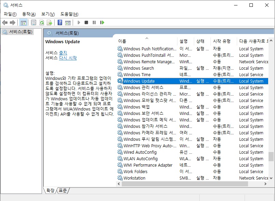275x201 pixels.
Task: Click the vertical scrollbar thumb
Action: 271,156
